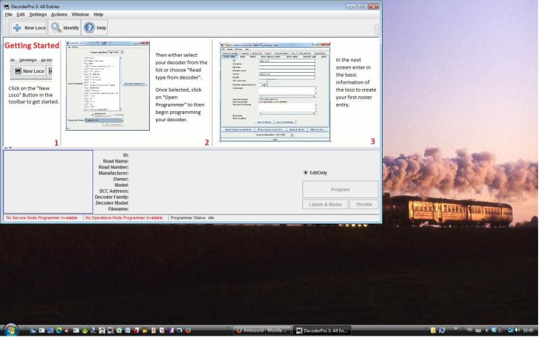
Task: Click the Getting Started heading
Action: (32, 45)
